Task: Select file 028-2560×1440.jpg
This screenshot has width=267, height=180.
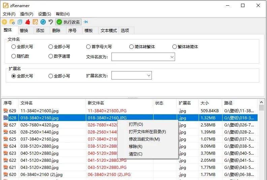Action: point(39,132)
